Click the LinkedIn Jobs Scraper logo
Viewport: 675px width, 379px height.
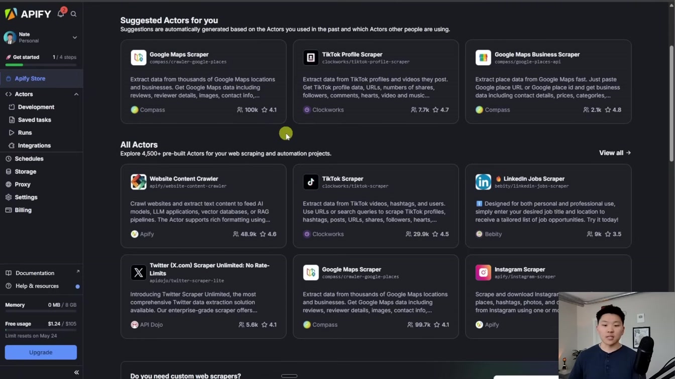pyautogui.click(x=483, y=182)
